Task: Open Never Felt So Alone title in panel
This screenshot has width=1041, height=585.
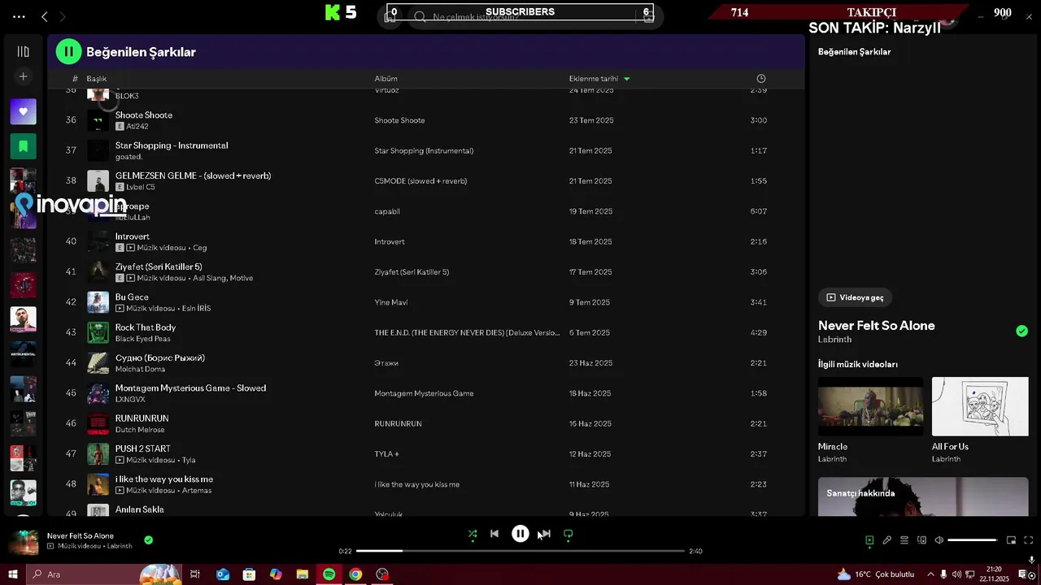Action: tap(877, 326)
